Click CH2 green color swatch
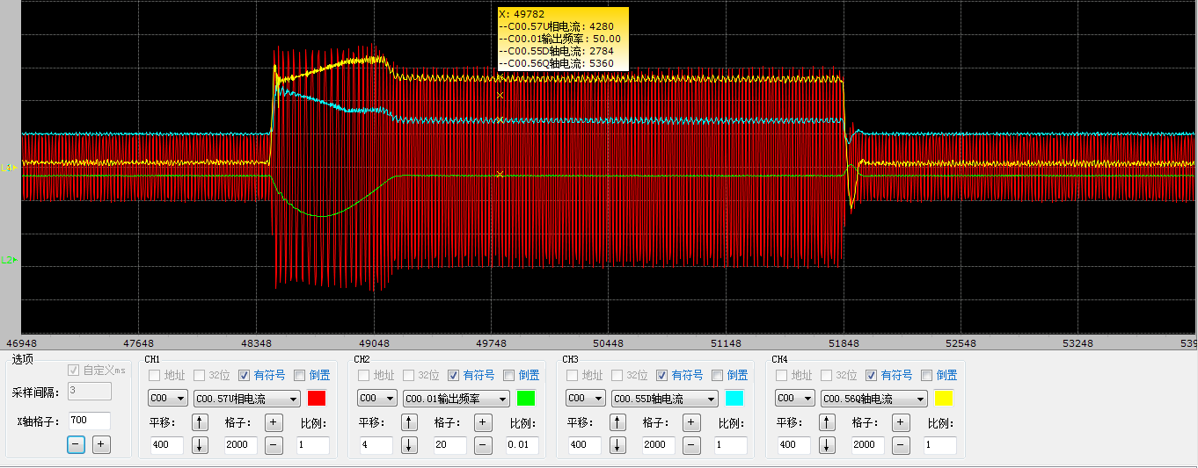 [526, 399]
